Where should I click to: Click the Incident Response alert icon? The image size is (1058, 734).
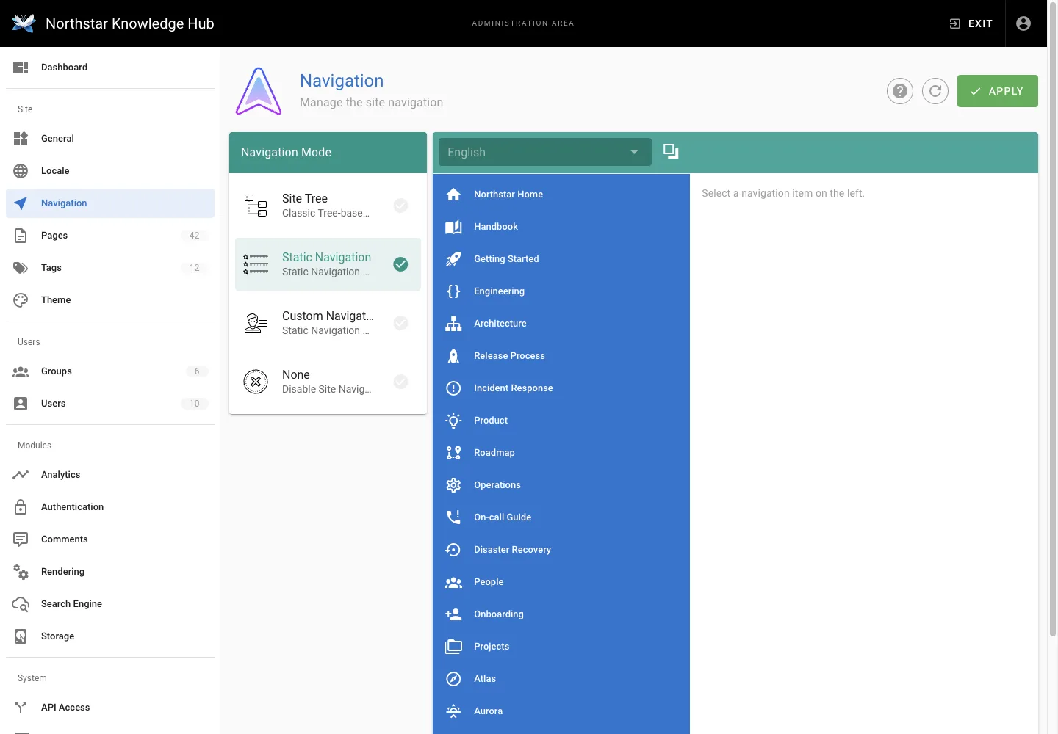point(453,388)
